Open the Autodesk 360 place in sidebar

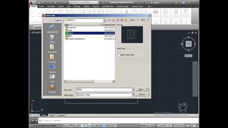pos(52,28)
